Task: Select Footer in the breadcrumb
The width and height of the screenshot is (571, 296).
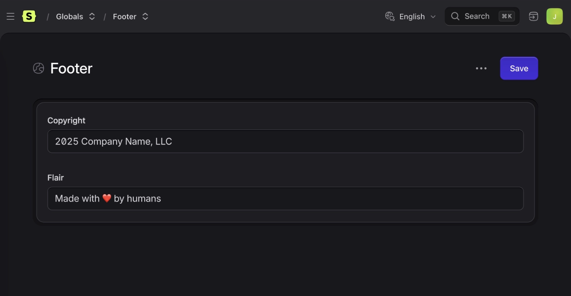Action: pyautogui.click(x=124, y=16)
